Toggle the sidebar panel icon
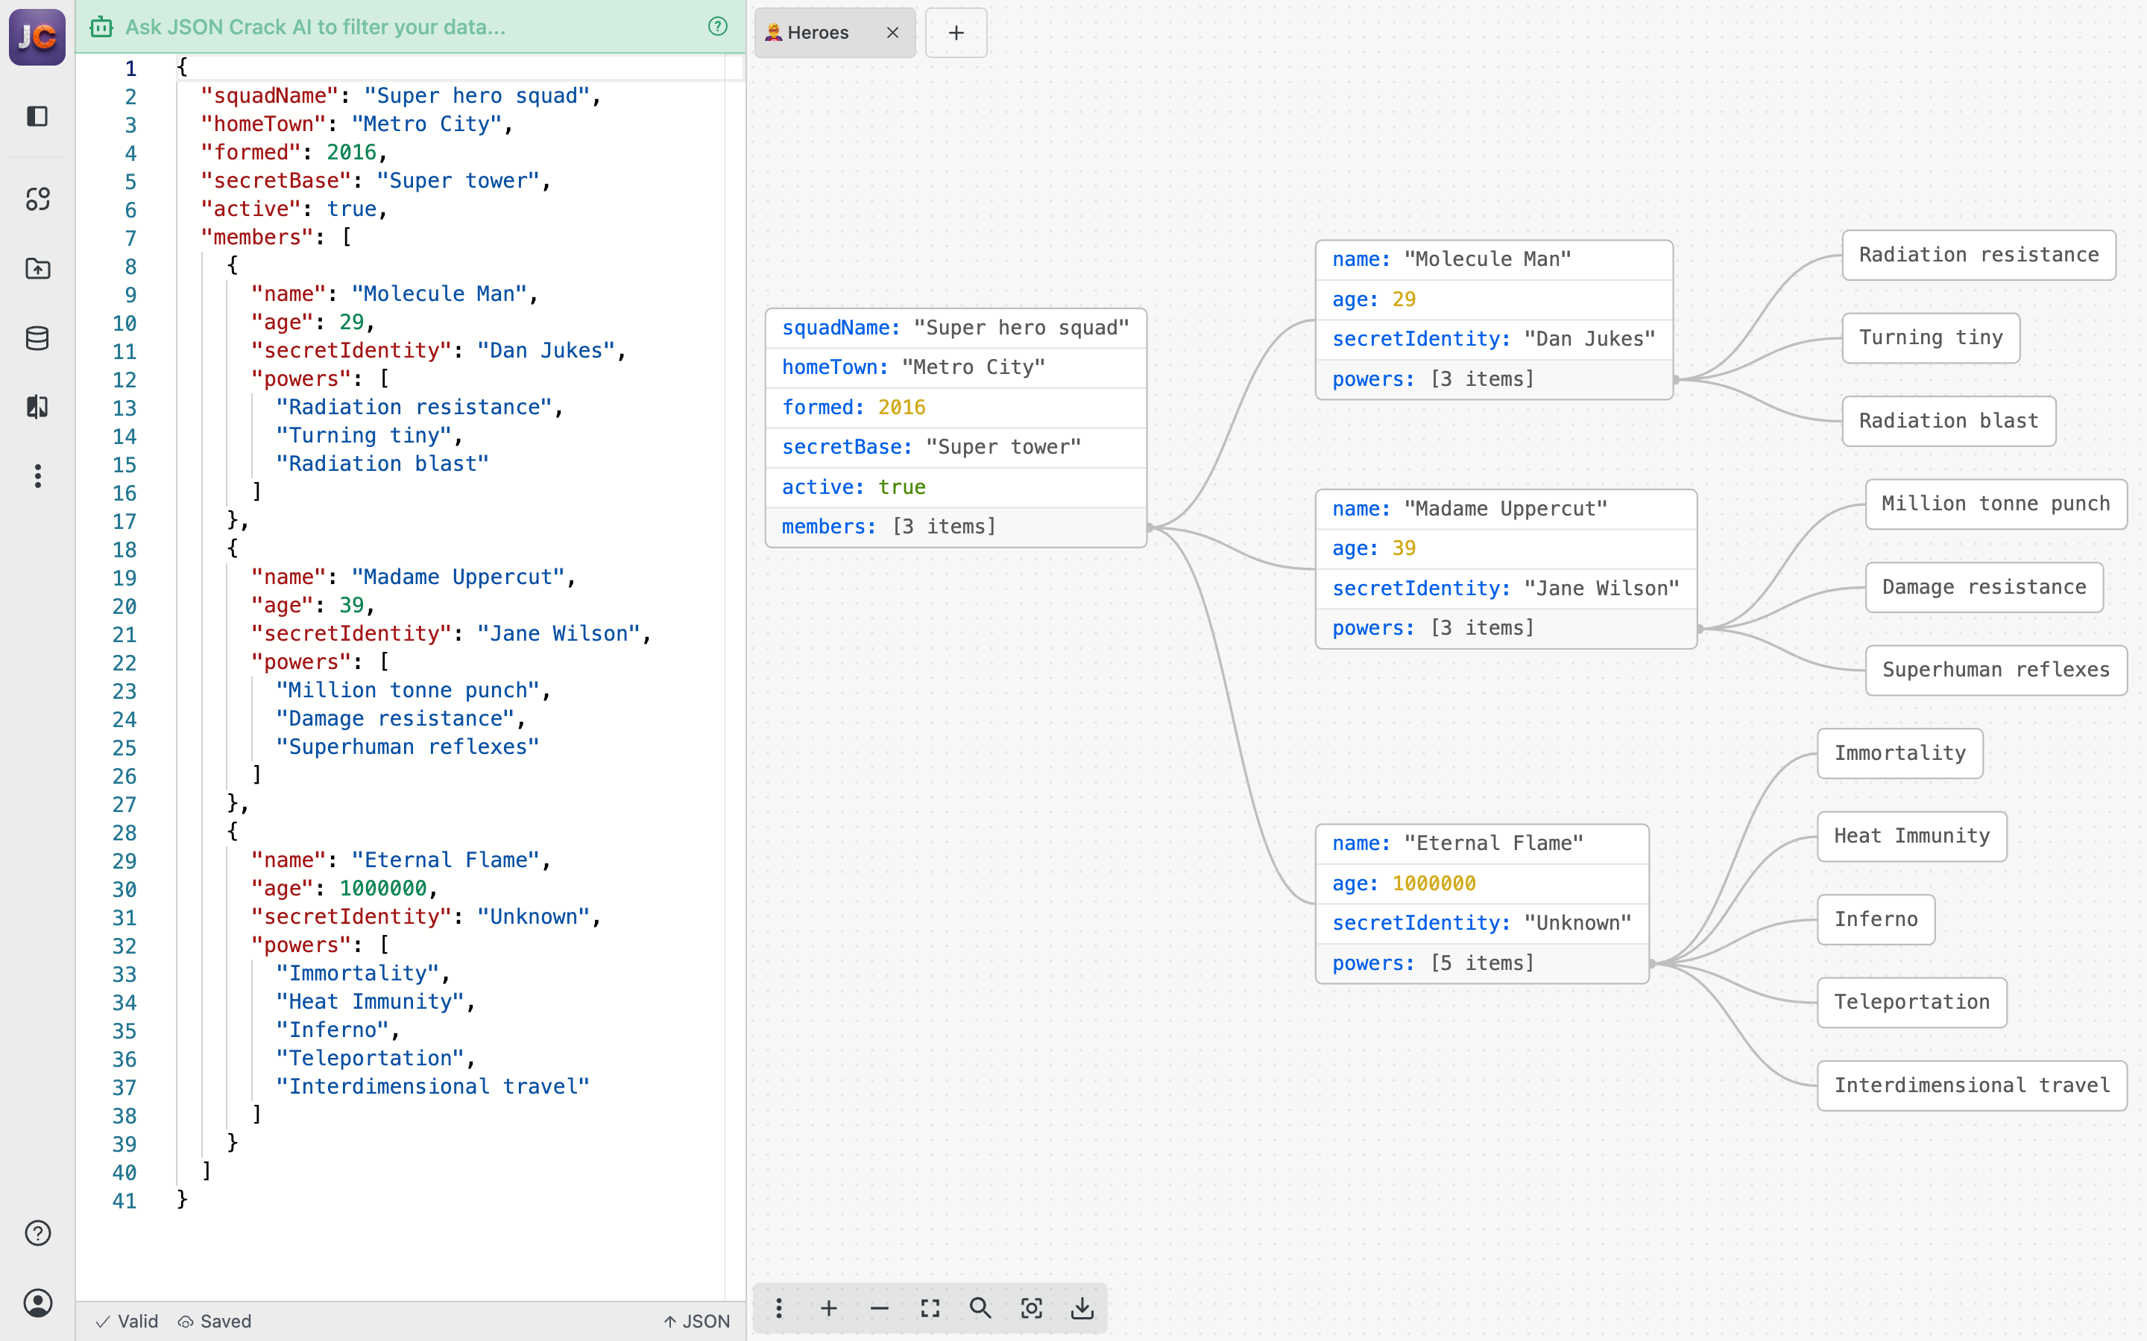This screenshot has height=1341, width=2147. coord(37,116)
